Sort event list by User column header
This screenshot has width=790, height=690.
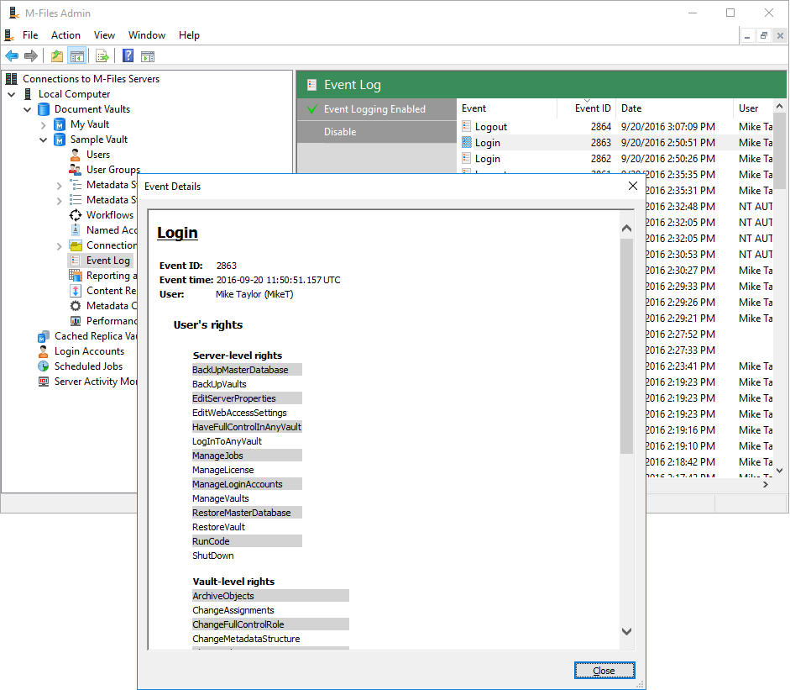pos(753,108)
